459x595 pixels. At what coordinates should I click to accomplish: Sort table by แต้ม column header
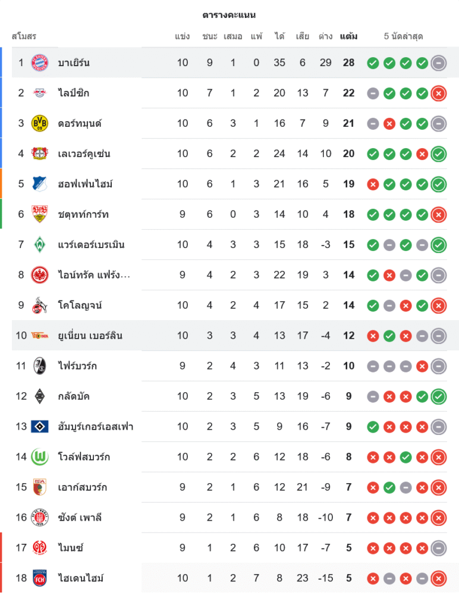[348, 36]
